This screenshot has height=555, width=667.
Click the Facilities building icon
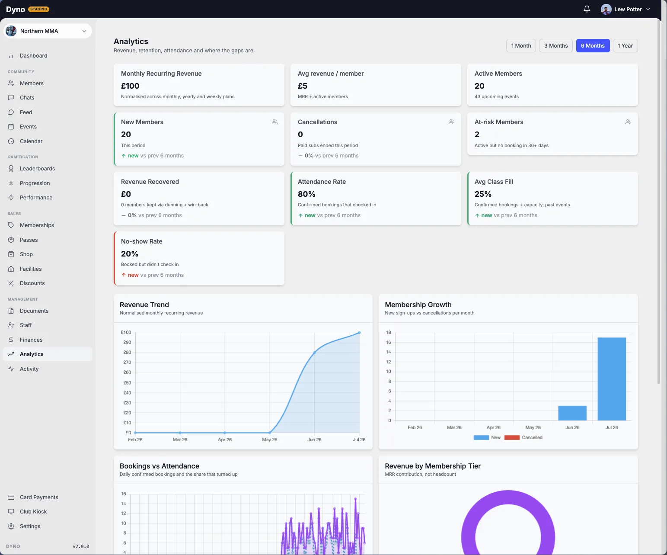[11, 269]
